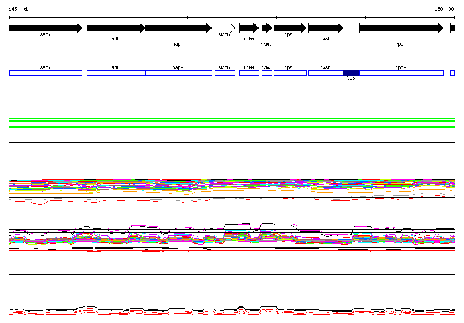Click the S56 label text
This screenshot has width=464, height=323.
351,78
